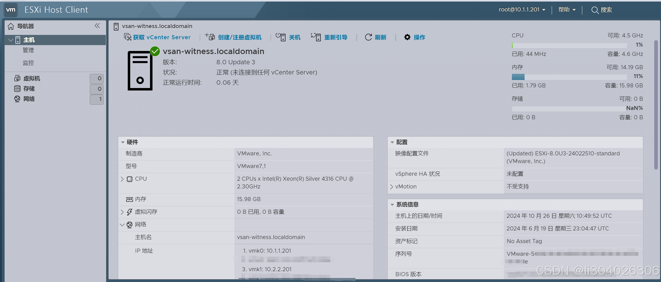The image size is (661, 282).
Task: Click Get vCenter Server (获取 vCenter Server) button
Action: (157, 37)
